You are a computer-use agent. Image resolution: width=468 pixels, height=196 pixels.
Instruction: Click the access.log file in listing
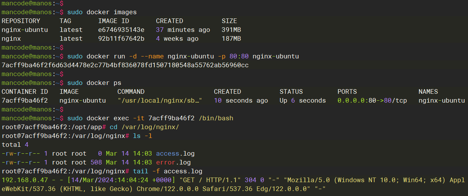coord(173,154)
